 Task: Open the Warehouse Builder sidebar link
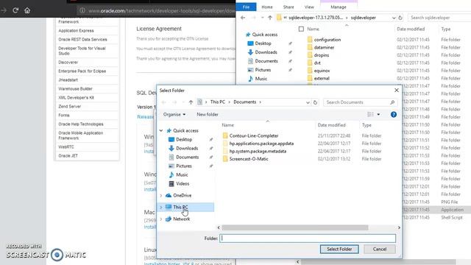[x=75, y=89]
